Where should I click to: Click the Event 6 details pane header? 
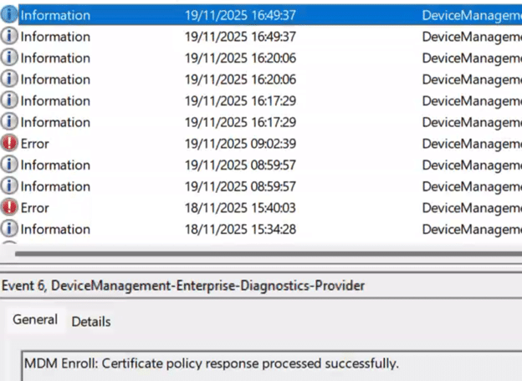click(x=183, y=286)
